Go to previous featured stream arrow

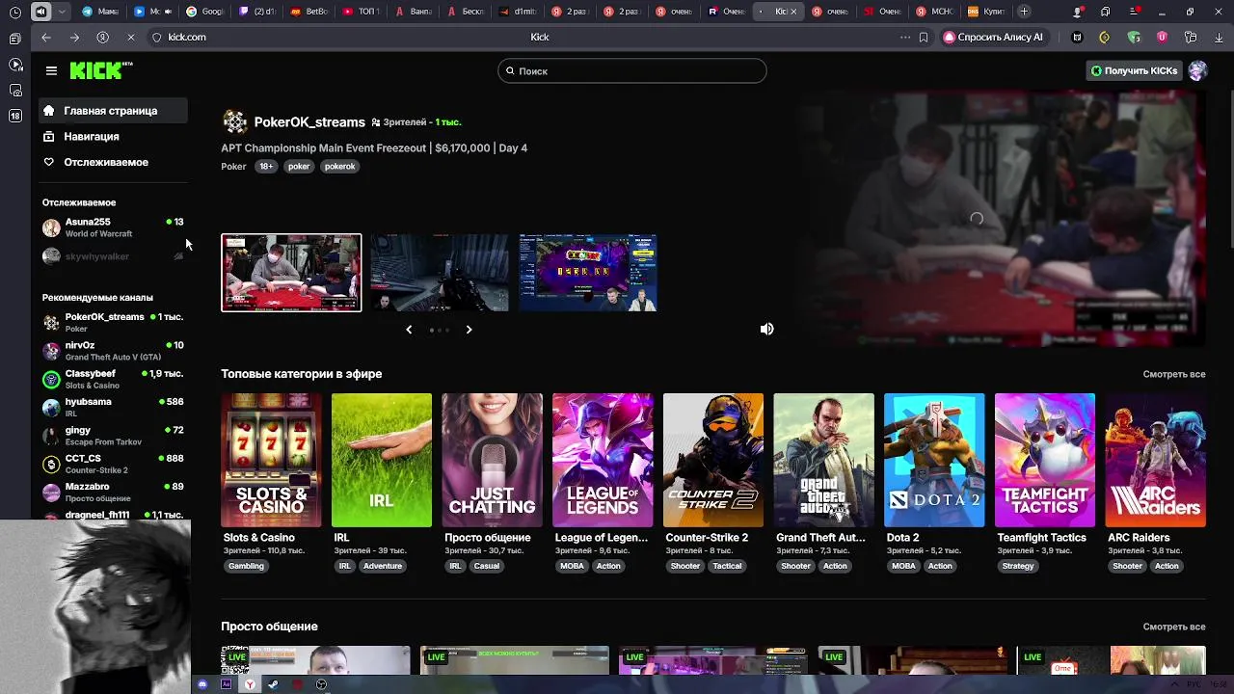[x=409, y=330]
